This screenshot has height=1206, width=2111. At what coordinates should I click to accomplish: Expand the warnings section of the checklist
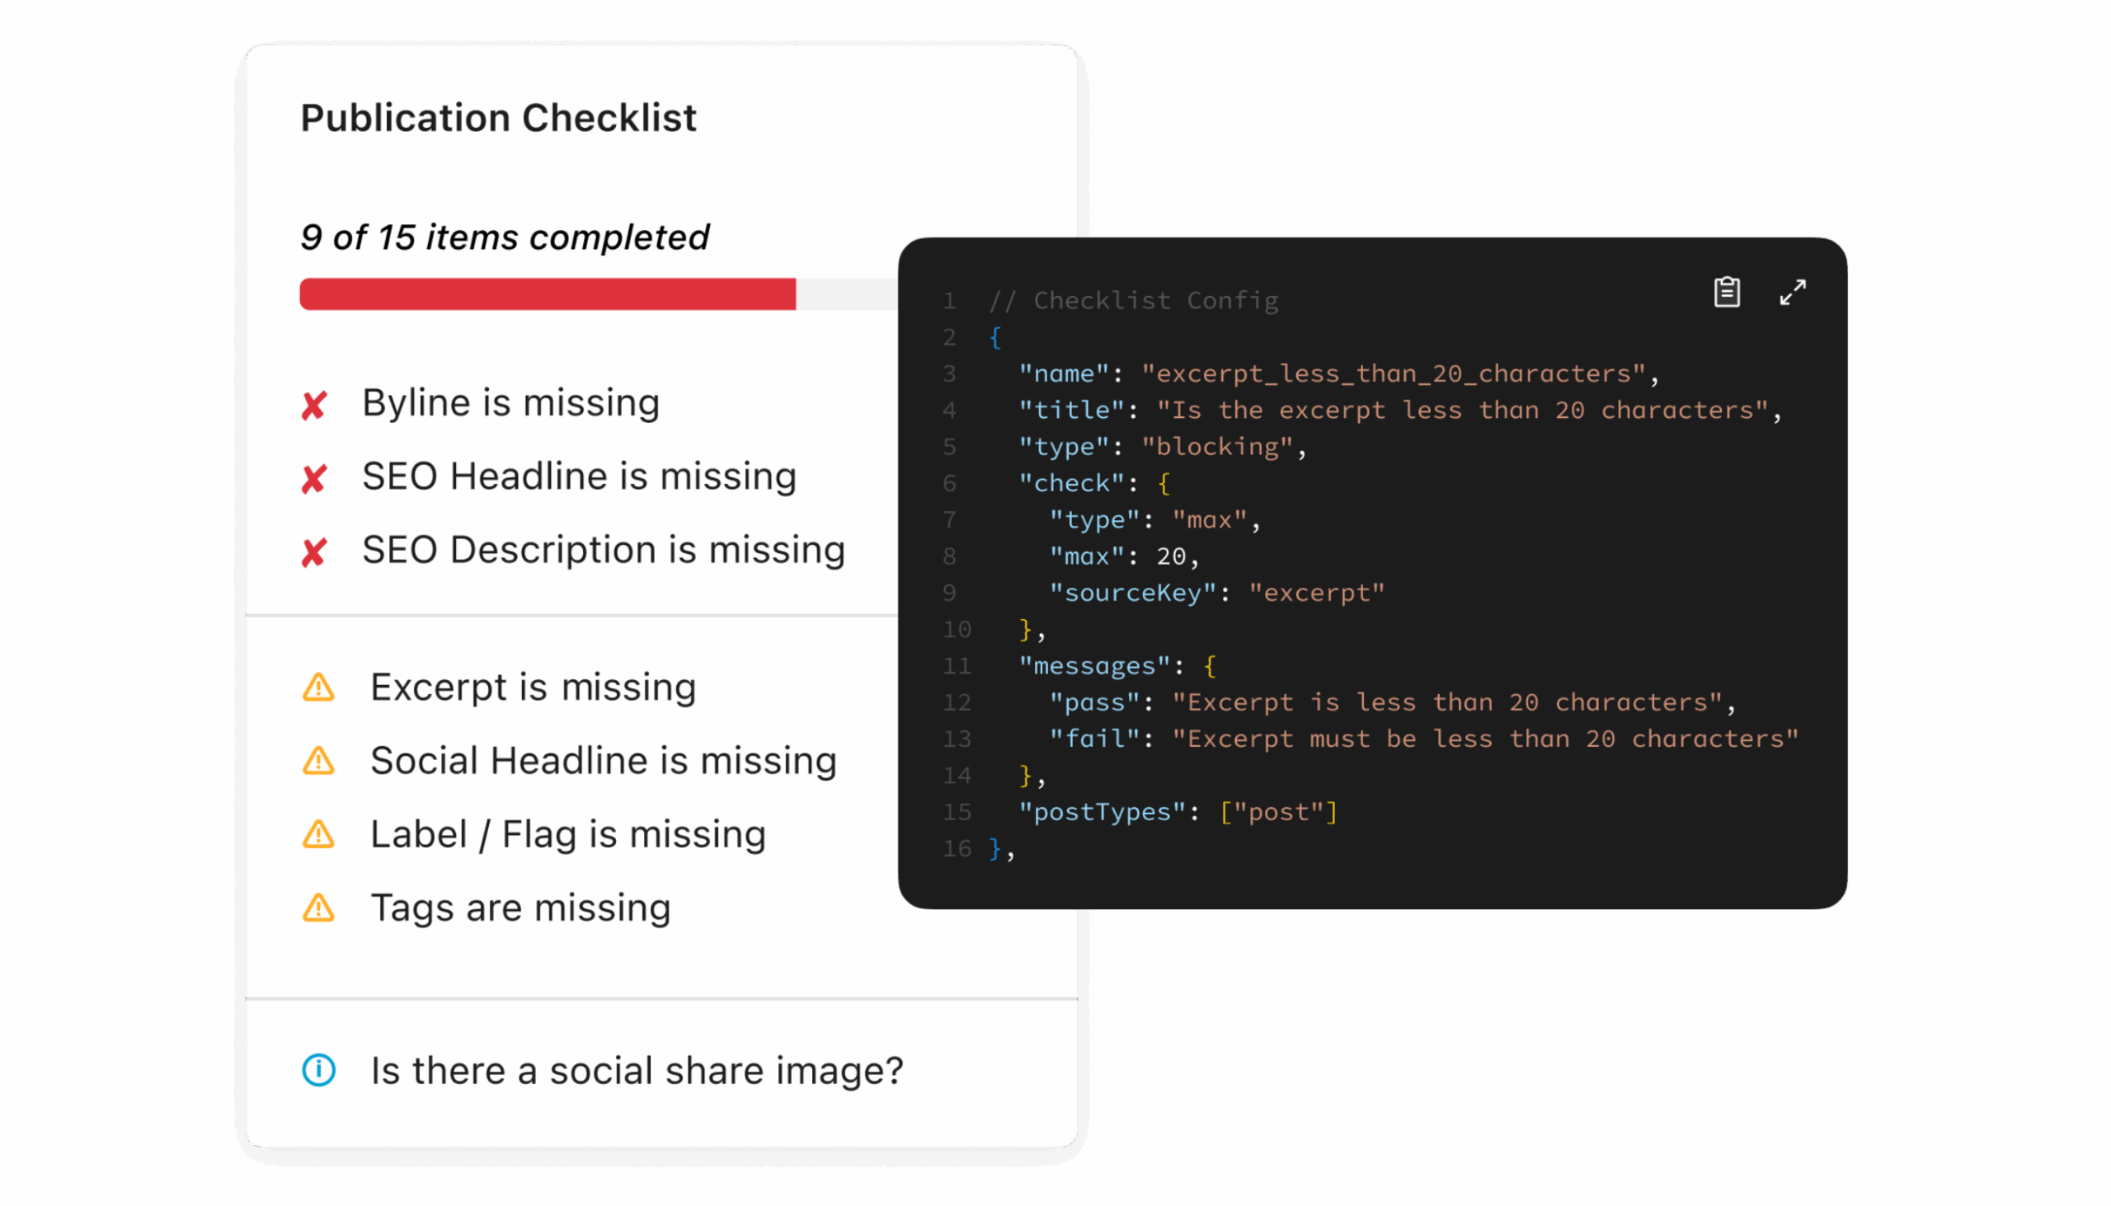pos(580,795)
